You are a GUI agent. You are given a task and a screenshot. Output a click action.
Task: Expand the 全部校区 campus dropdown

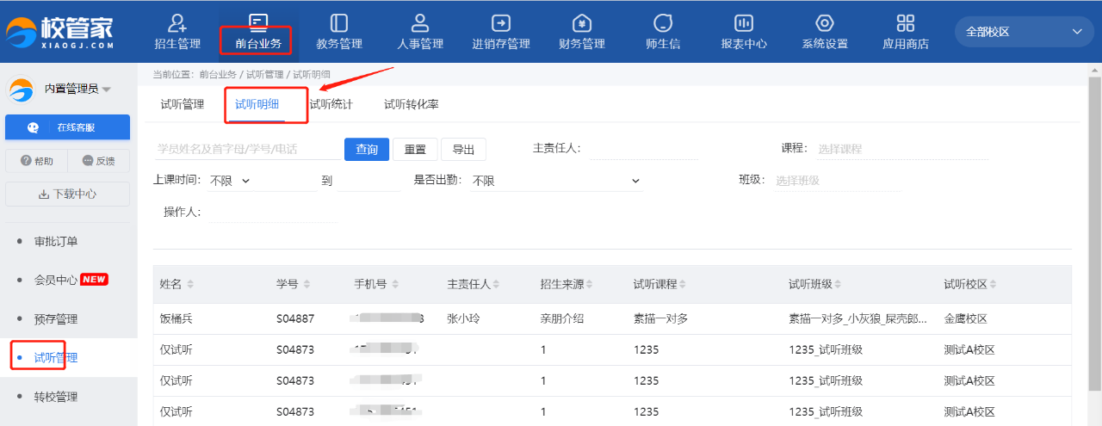click(1023, 32)
